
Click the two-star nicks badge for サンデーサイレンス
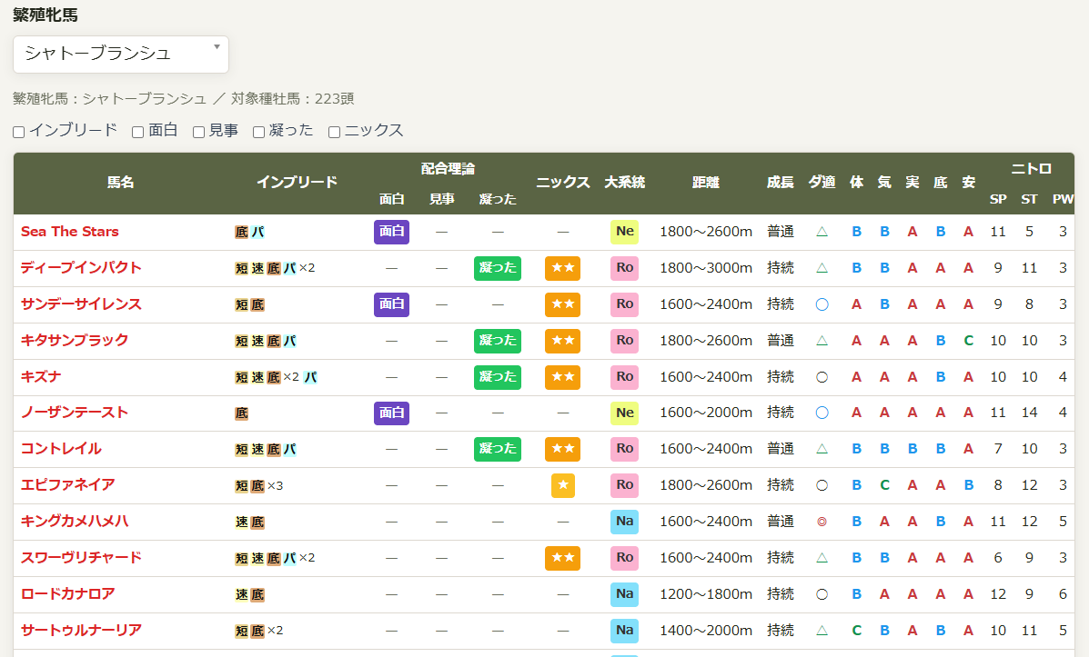click(x=562, y=304)
